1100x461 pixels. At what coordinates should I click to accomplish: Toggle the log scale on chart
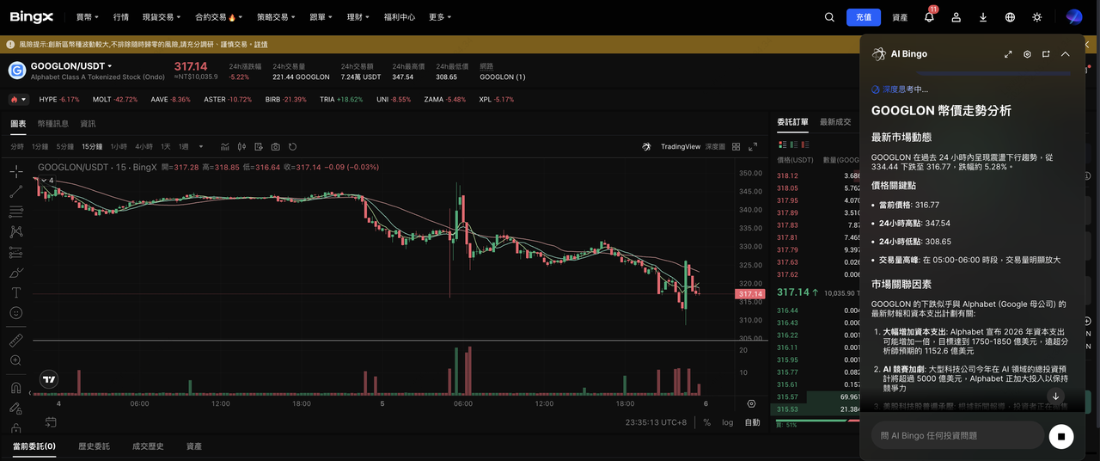tap(728, 422)
